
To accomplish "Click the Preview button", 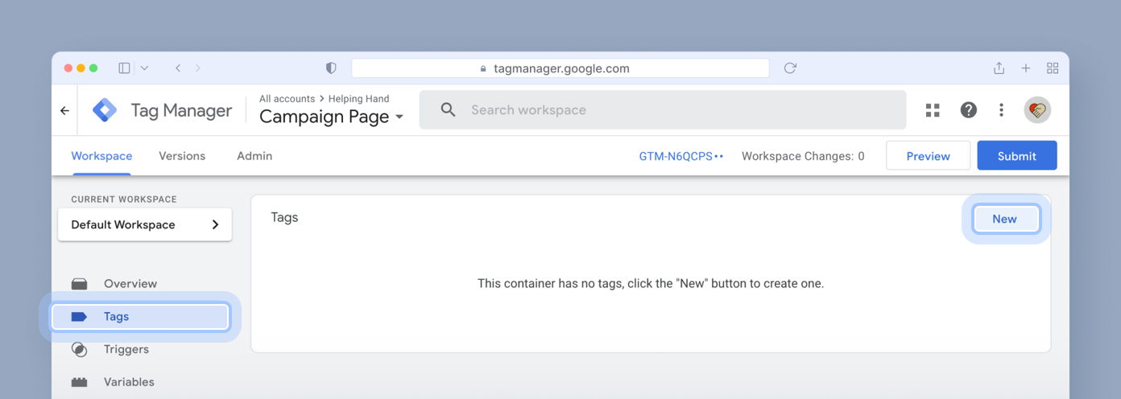I will 928,156.
